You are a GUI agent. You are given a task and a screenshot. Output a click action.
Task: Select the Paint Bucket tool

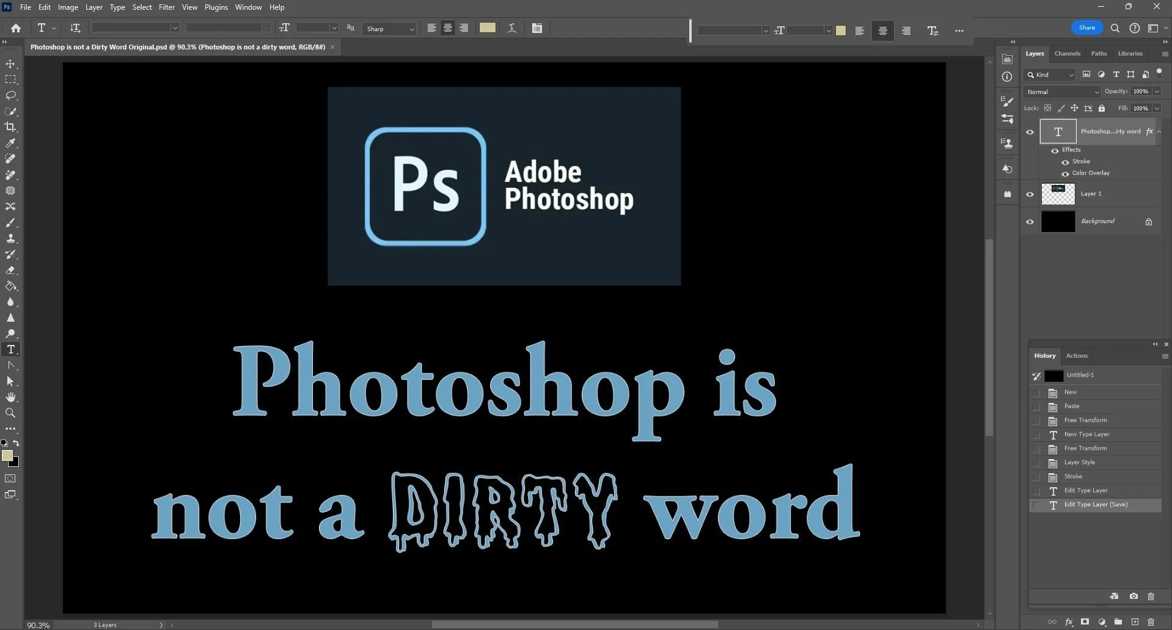coord(10,286)
